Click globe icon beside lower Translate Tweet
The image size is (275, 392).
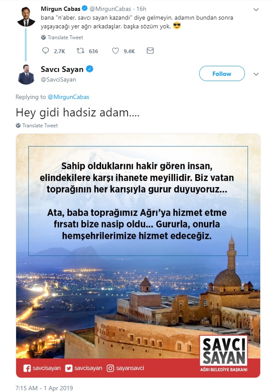click(x=18, y=126)
